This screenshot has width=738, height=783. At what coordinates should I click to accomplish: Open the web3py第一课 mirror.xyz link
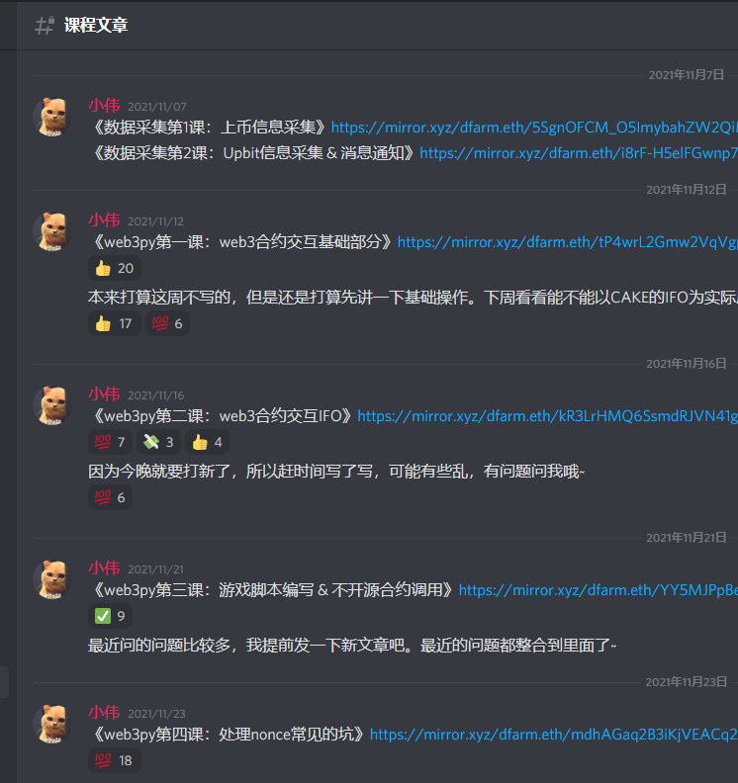click(567, 242)
